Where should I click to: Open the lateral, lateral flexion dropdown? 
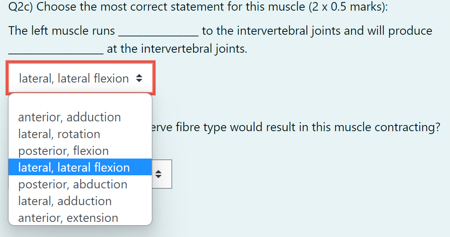pyautogui.click(x=80, y=78)
